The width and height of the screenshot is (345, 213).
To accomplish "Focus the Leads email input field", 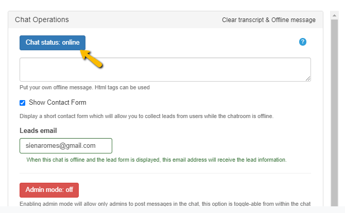I will (66, 146).
